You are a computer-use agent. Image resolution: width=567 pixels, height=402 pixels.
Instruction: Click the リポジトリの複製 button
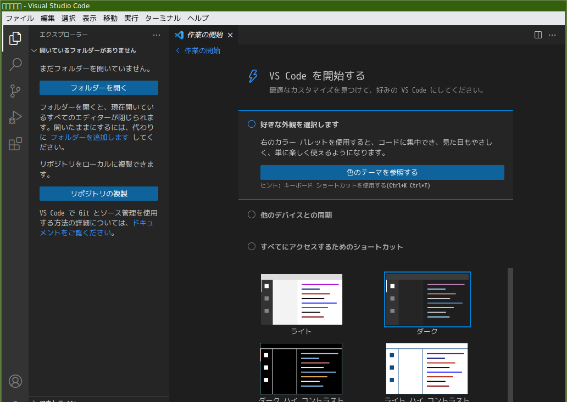[99, 194]
